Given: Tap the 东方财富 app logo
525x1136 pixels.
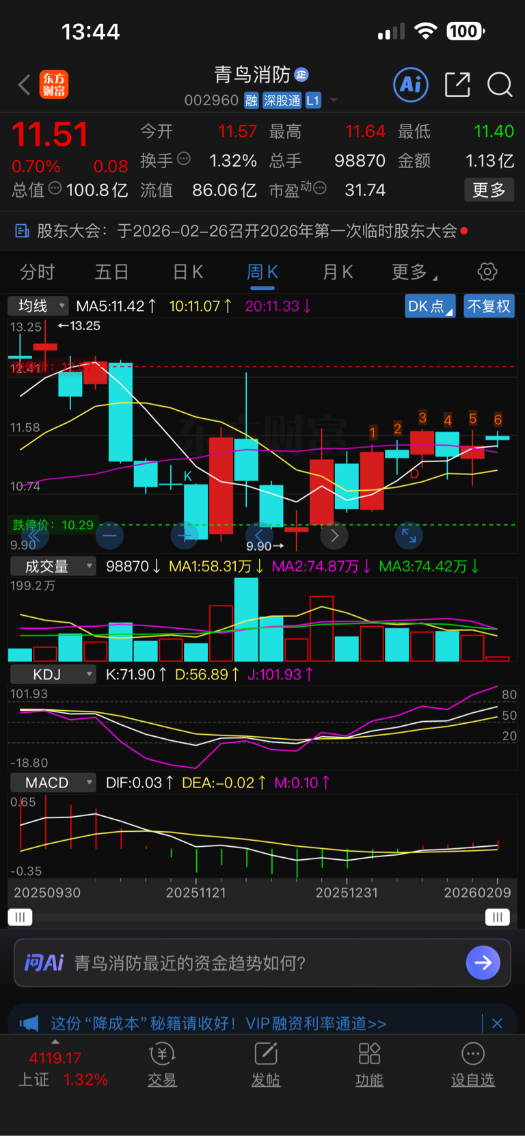Looking at the screenshot, I should coord(54,85).
